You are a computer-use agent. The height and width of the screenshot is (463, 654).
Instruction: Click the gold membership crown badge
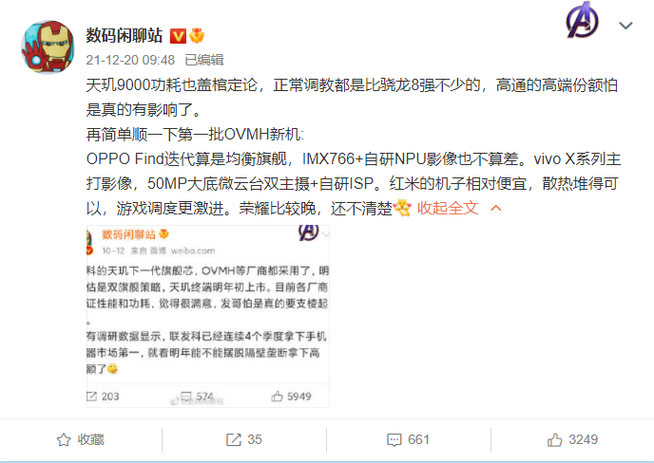(197, 36)
